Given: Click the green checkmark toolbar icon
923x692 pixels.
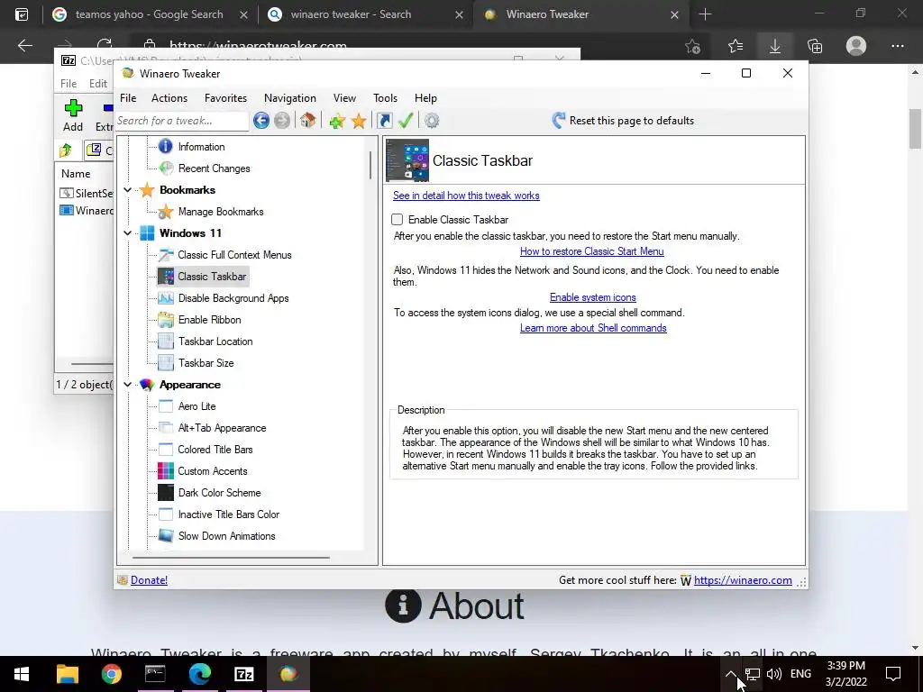Looking at the screenshot, I should [406, 121].
